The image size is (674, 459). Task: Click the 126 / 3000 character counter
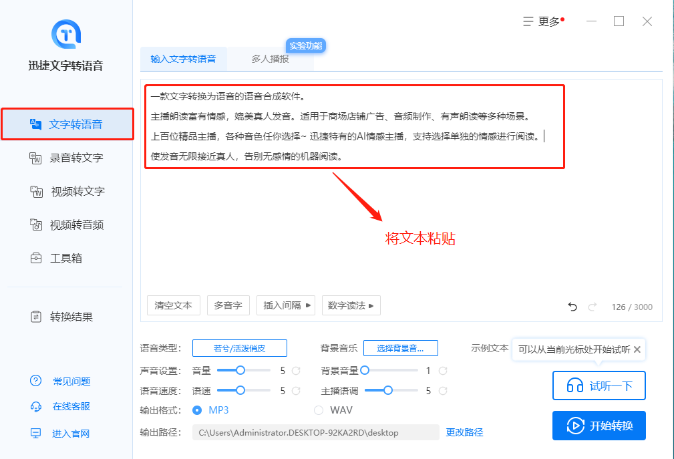pyautogui.click(x=632, y=307)
